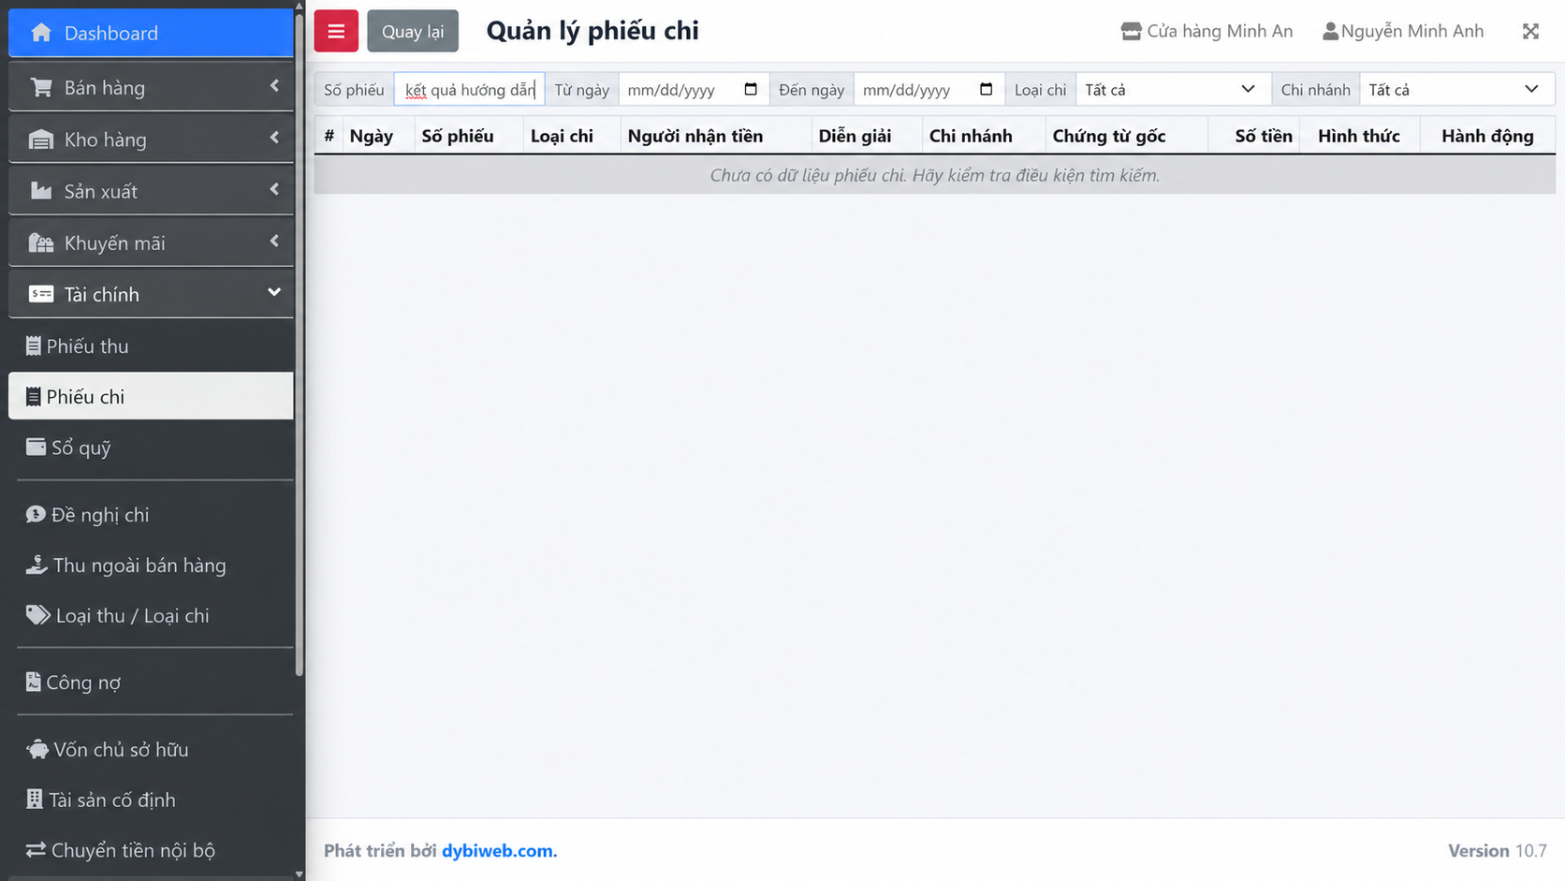Expand the Khuyến mãi menu chevron

pos(274,241)
